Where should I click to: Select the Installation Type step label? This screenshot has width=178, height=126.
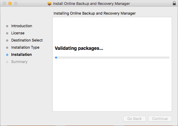click(25, 47)
